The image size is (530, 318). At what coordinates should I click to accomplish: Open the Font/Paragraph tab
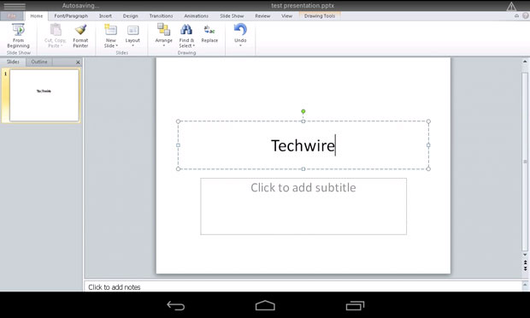coord(71,16)
